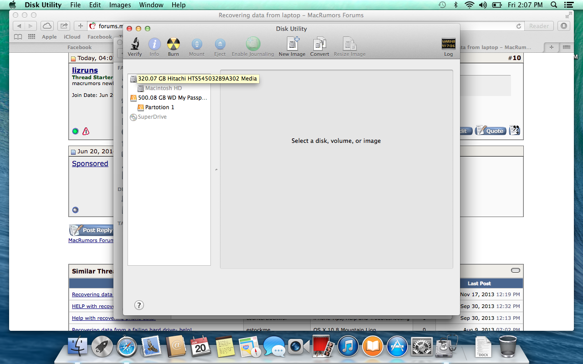Click Apple bookmark in Safari bookmarks bar
Image resolution: width=583 pixels, height=364 pixels.
point(49,37)
